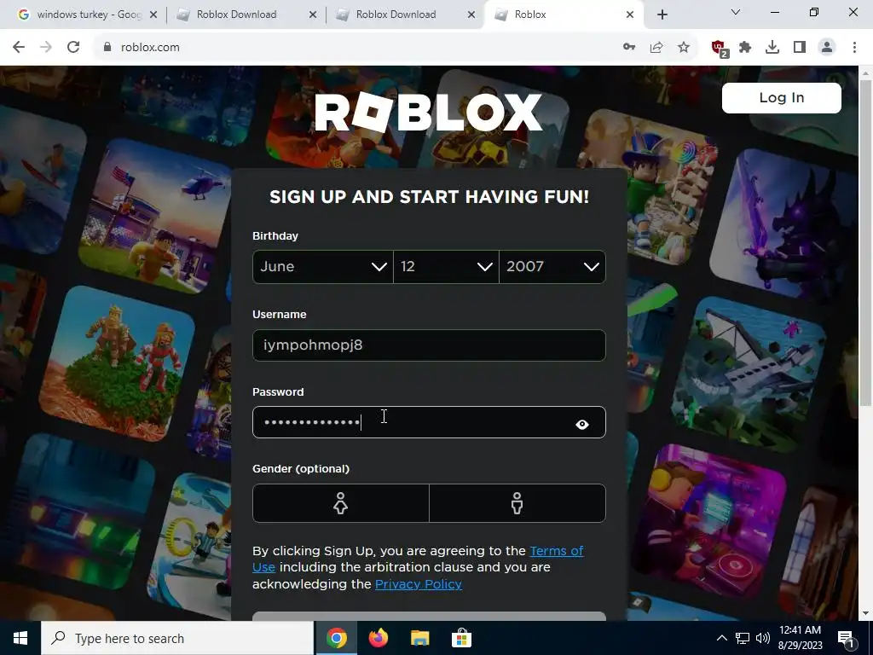This screenshot has width=873, height=655.
Task: Open File Explorer from the taskbar
Action: pos(419,638)
